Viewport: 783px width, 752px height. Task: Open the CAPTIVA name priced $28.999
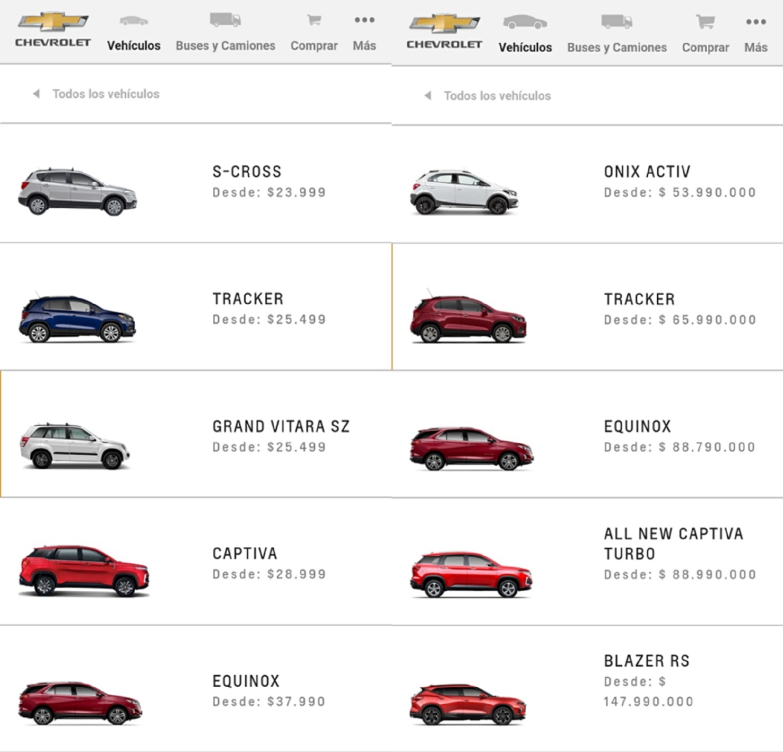(x=245, y=554)
